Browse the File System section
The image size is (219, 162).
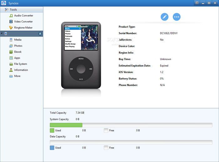click(x=18, y=64)
